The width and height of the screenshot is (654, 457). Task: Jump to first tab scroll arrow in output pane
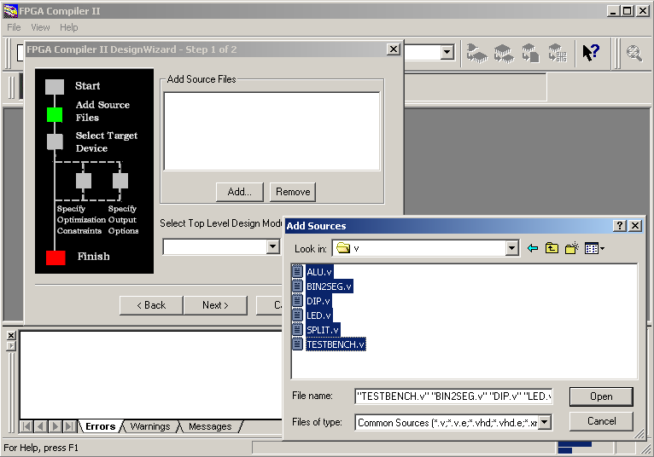pyautogui.click(x=26, y=426)
